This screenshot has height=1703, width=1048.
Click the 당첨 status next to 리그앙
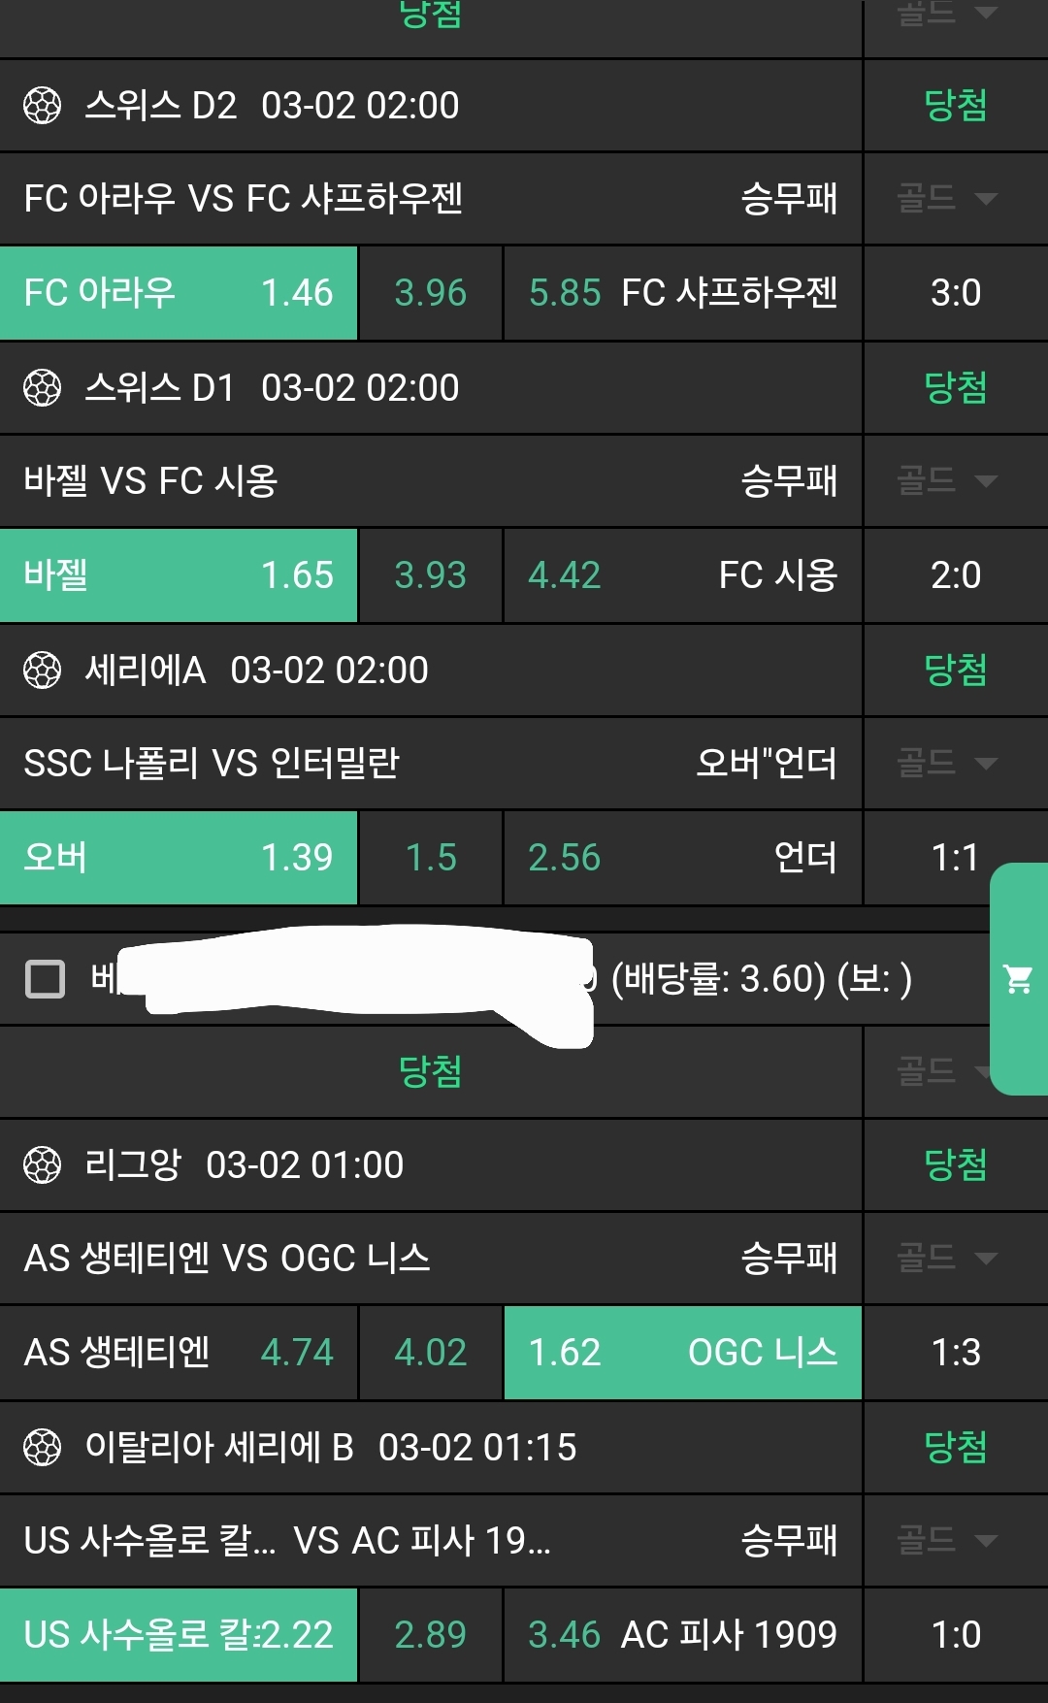pos(955,1165)
